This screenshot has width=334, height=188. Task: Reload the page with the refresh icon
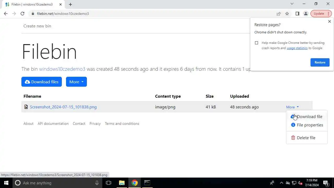[x=22, y=14]
